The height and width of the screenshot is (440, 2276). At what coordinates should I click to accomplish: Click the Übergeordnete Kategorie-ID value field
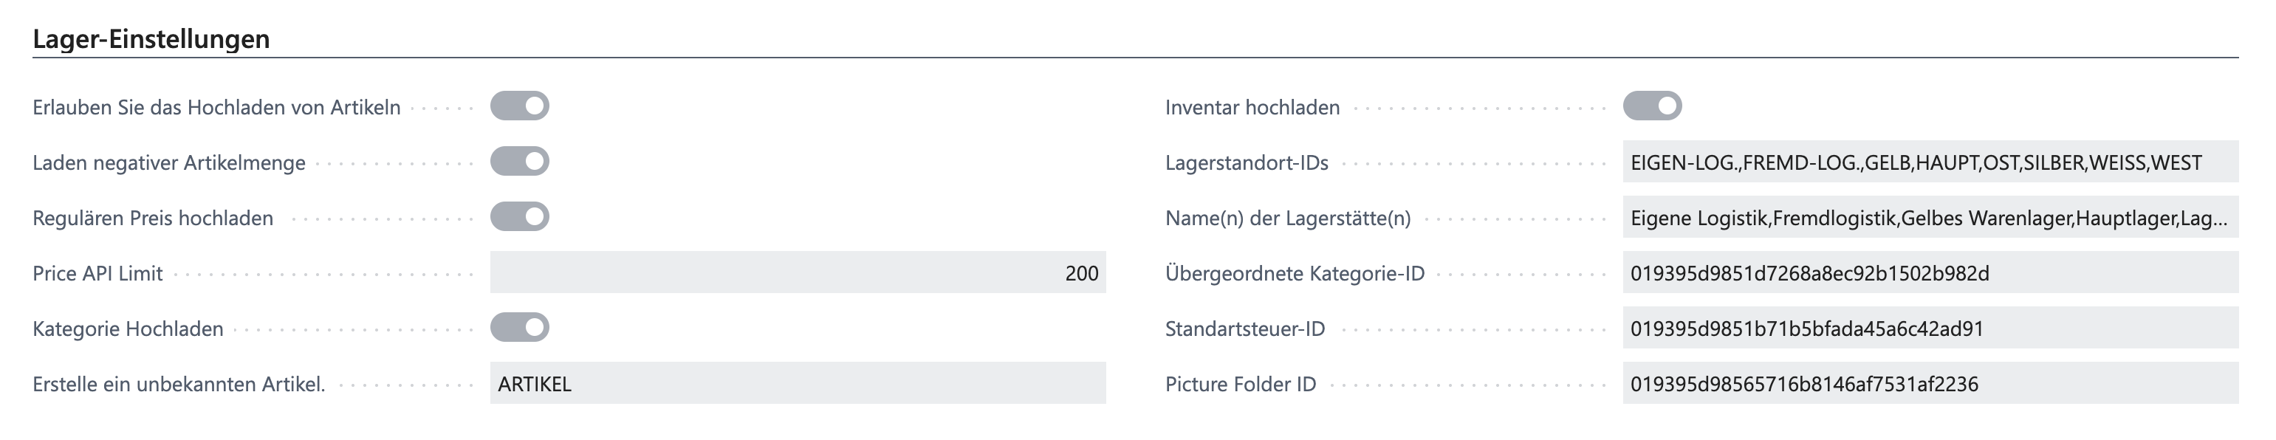(1930, 273)
